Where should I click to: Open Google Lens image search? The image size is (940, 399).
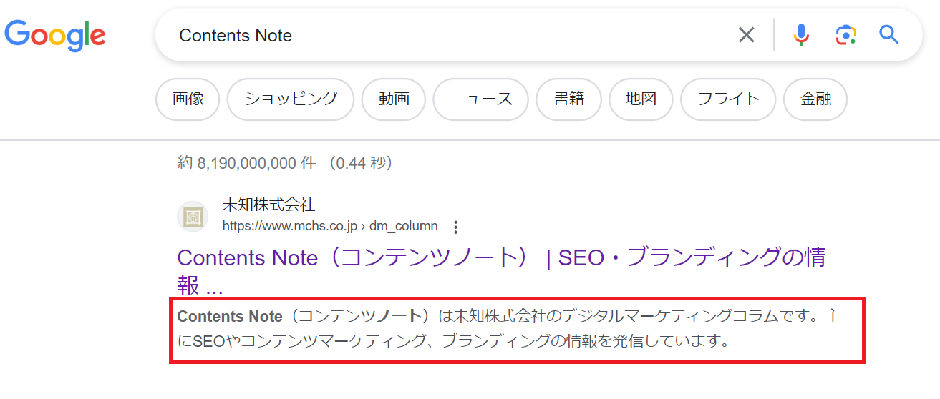(845, 35)
